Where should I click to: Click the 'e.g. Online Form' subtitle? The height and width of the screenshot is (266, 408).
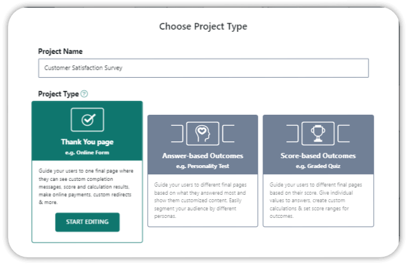[x=87, y=152]
